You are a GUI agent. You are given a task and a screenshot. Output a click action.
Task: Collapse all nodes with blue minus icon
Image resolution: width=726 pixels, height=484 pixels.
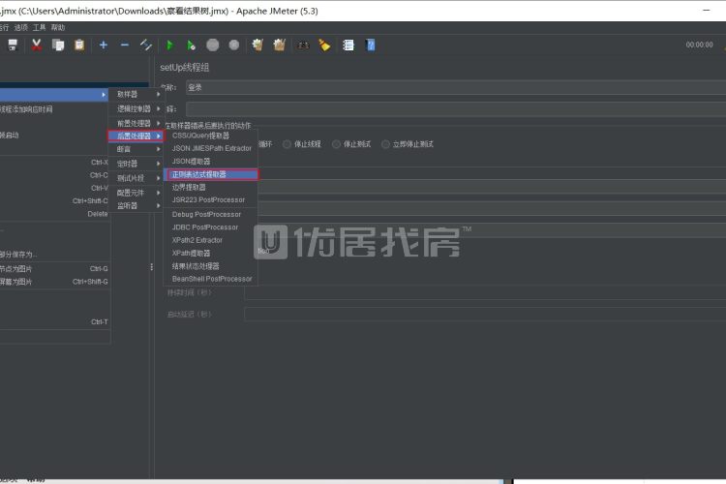click(x=125, y=45)
